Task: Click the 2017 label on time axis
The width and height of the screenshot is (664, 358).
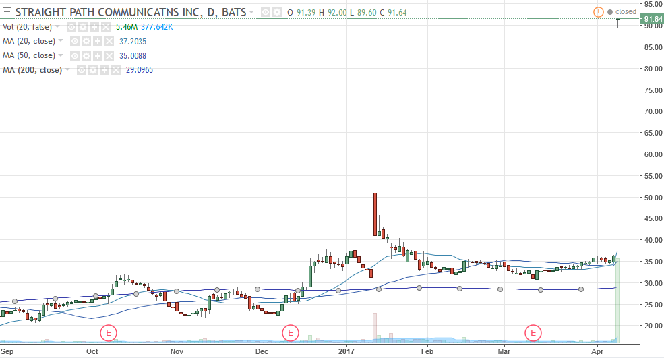Action: 346,352
